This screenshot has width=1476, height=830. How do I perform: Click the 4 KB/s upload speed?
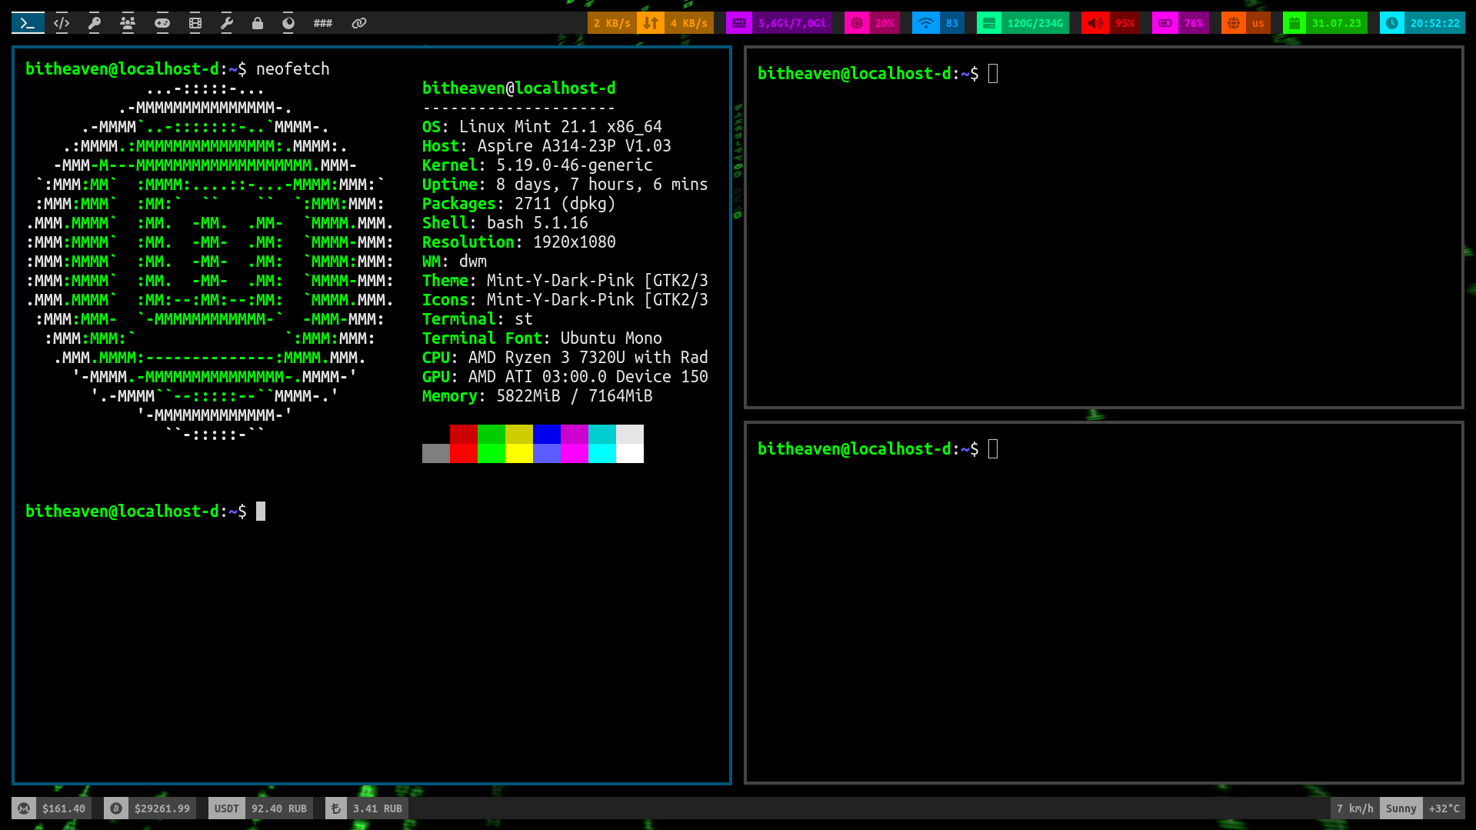click(689, 23)
